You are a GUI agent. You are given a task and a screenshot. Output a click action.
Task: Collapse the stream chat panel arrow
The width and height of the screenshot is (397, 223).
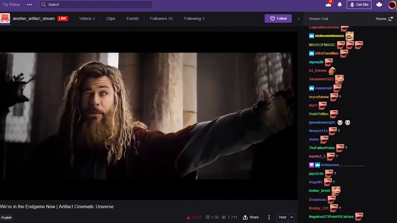click(x=299, y=19)
